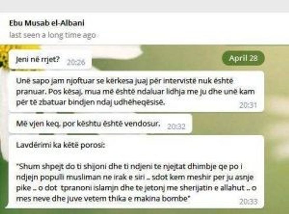The image size is (289, 214).
Task: Click the gray bar above the chat header
Action: click(x=144, y=6)
